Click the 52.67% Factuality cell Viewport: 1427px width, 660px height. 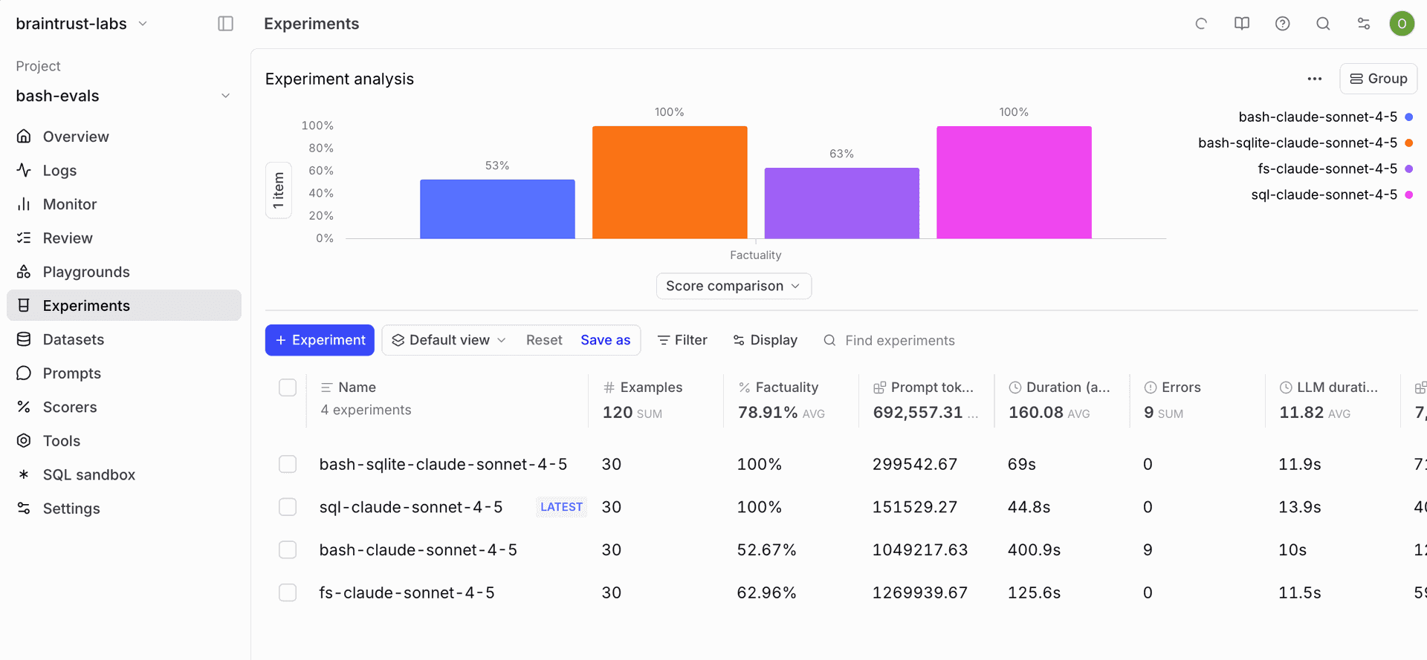pyautogui.click(x=766, y=550)
